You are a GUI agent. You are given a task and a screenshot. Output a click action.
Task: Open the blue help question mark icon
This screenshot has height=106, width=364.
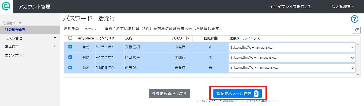[355, 19]
